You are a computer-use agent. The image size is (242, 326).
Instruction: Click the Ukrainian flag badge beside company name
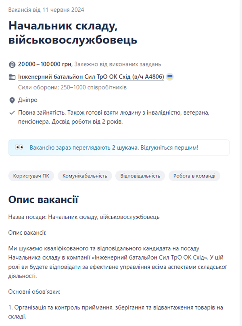[170, 77]
